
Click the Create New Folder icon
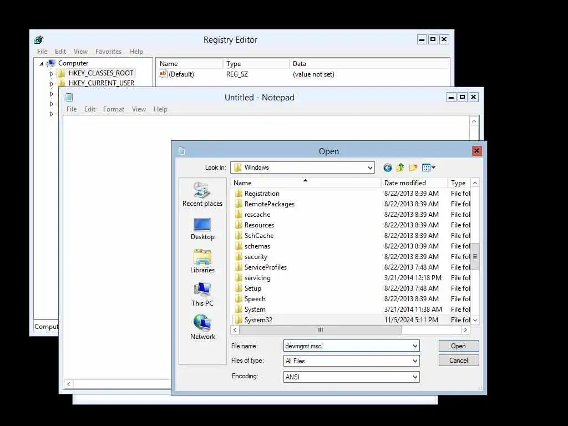point(413,168)
